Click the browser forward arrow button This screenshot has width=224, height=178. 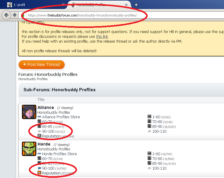click(x=14, y=15)
